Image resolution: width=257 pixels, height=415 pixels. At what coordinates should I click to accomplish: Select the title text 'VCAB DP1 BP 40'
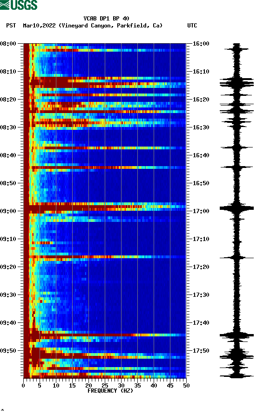click(x=106, y=19)
